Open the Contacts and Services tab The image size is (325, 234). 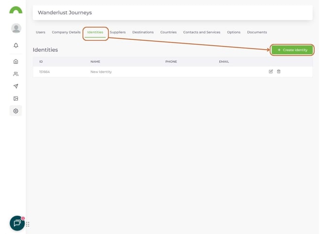(x=201, y=32)
